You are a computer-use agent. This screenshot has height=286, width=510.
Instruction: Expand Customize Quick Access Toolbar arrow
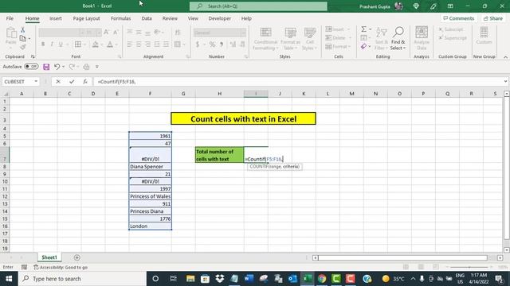(97, 67)
